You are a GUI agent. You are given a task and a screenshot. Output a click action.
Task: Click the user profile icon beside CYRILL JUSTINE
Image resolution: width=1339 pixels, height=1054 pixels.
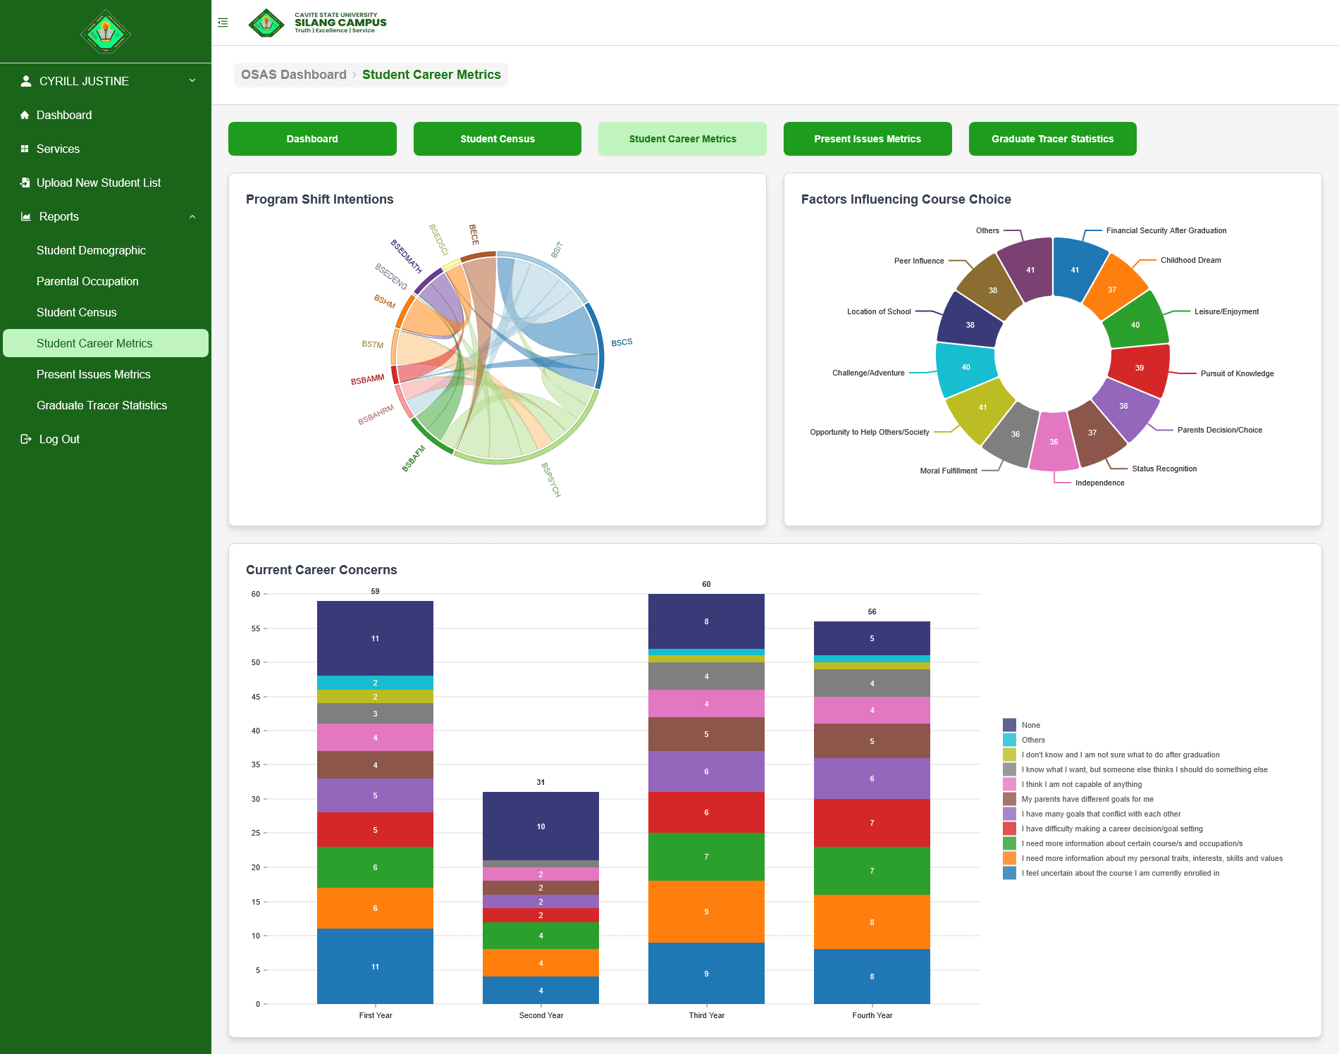[26, 81]
